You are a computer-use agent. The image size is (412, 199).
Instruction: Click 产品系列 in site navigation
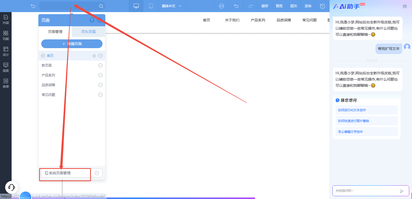click(x=258, y=20)
